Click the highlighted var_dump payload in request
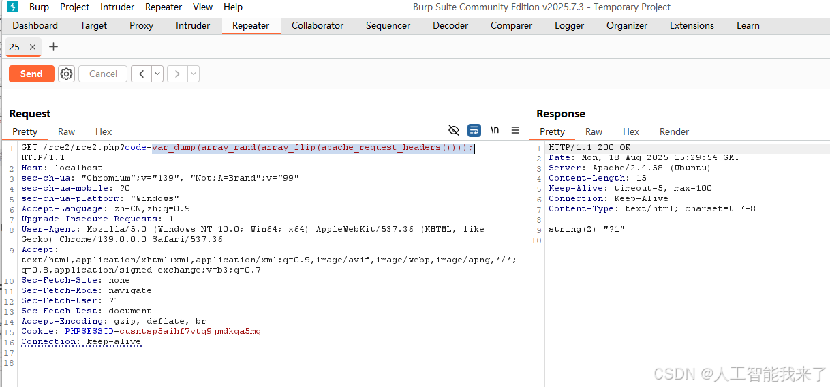This screenshot has height=387, width=830. click(312, 147)
